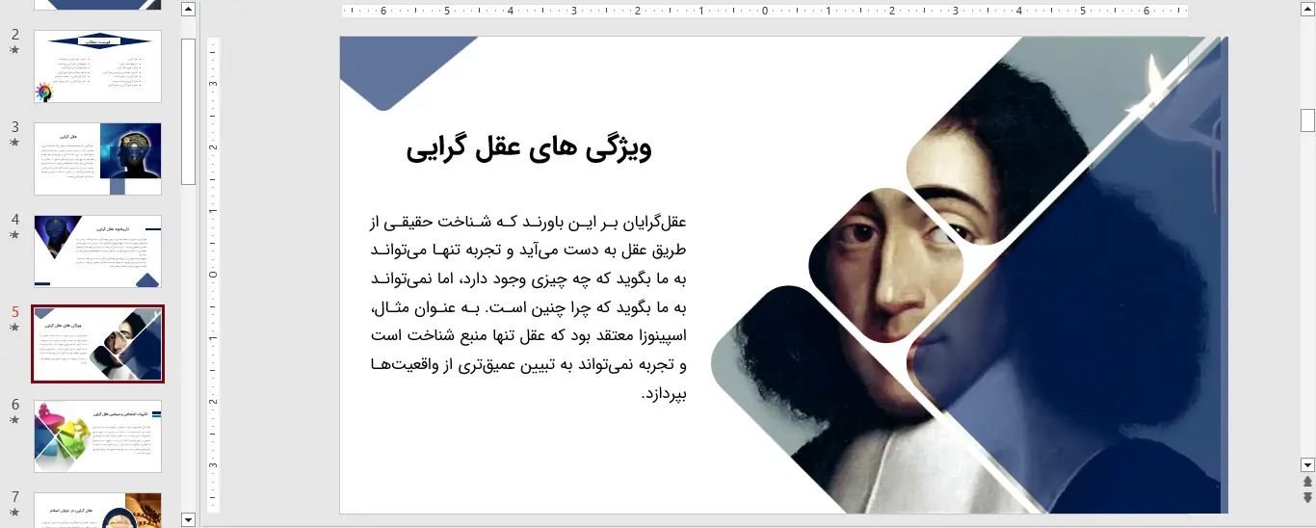The image size is (1316, 528).
Task: Select slide 2 thumbnail with table of contents
Action: click(x=97, y=66)
